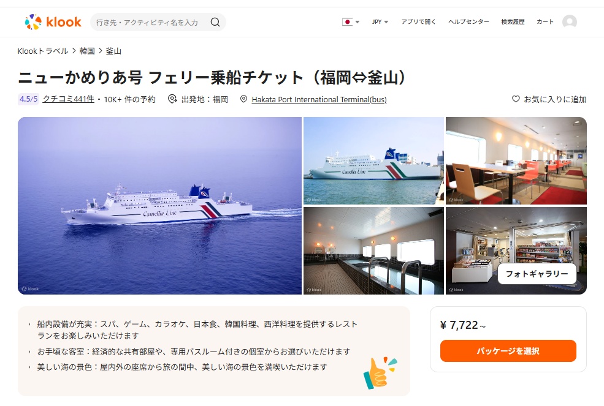The height and width of the screenshot is (406, 604).
Task: Click the departure point icon before 出発地
Action: point(172,99)
